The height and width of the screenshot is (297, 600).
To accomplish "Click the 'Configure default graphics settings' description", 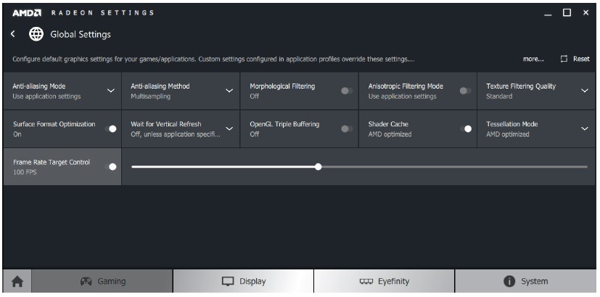I will coord(213,60).
